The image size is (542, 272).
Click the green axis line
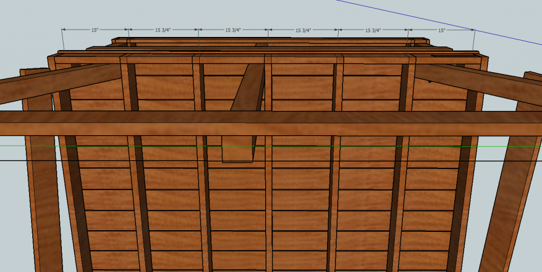point(271,146)
